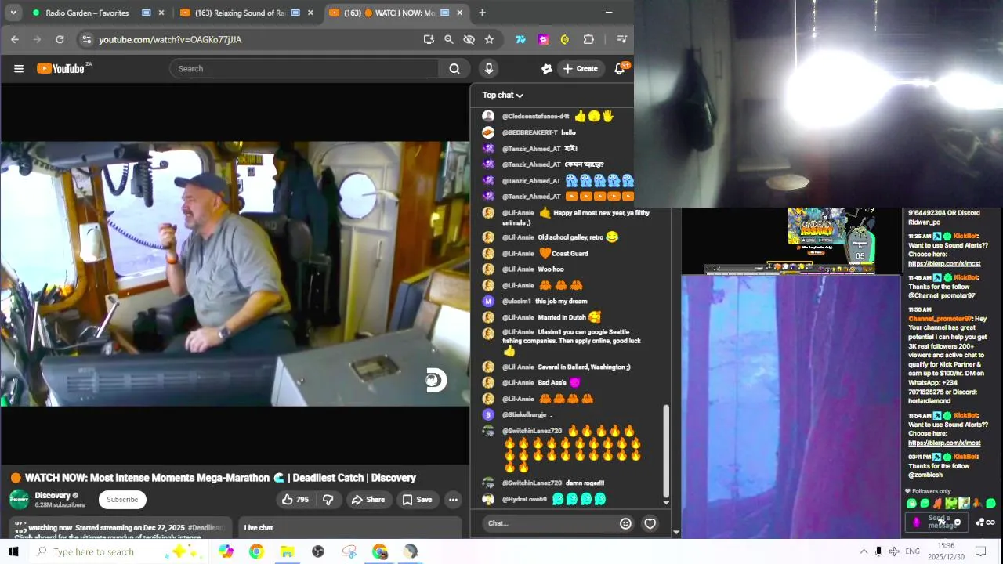
Task: Open the YouTube guide hamburger menu
Action: [x=19, y=69]
